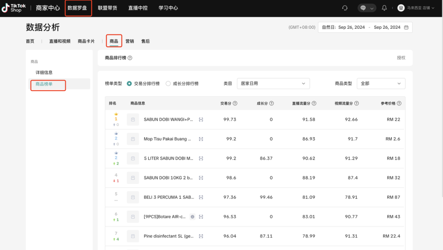
Task: Click the store avatar icon for 马来西亚 店铺
Action: pyautogui.click(x=401, y=8)
